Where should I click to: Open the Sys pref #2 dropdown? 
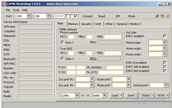pos(92,85)
